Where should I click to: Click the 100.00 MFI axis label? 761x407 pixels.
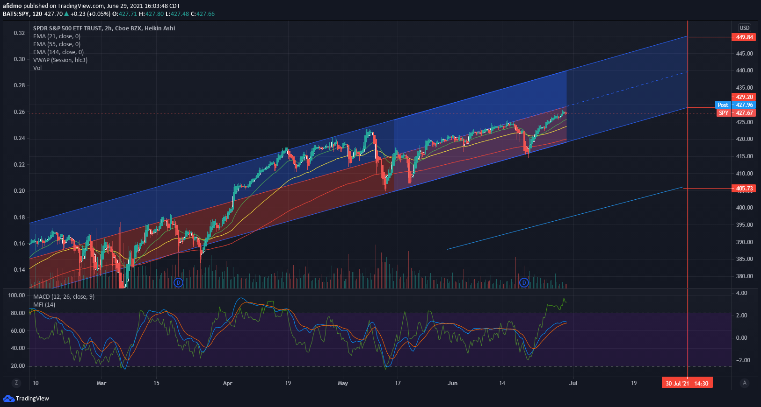(x=17, y=295)
